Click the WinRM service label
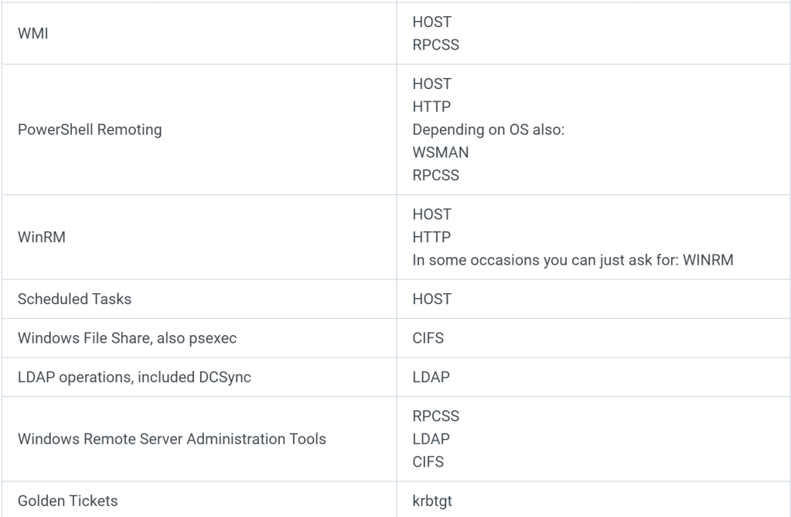The width and height of the screenshot is (791, 517). click(x=42, y=237)
